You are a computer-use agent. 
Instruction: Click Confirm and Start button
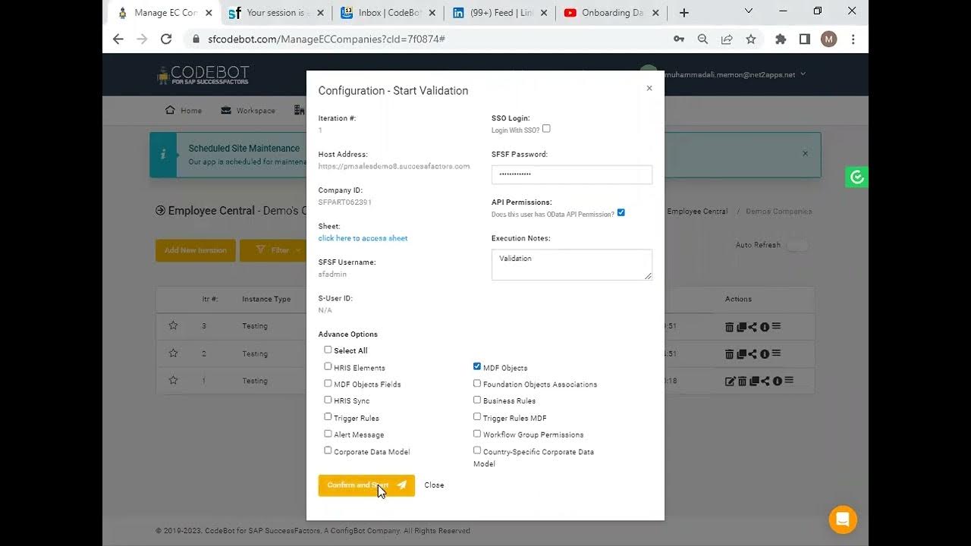(x=366, y=485)
